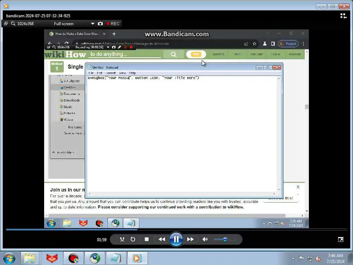Open the Windows Start menu

click(9, 258)
